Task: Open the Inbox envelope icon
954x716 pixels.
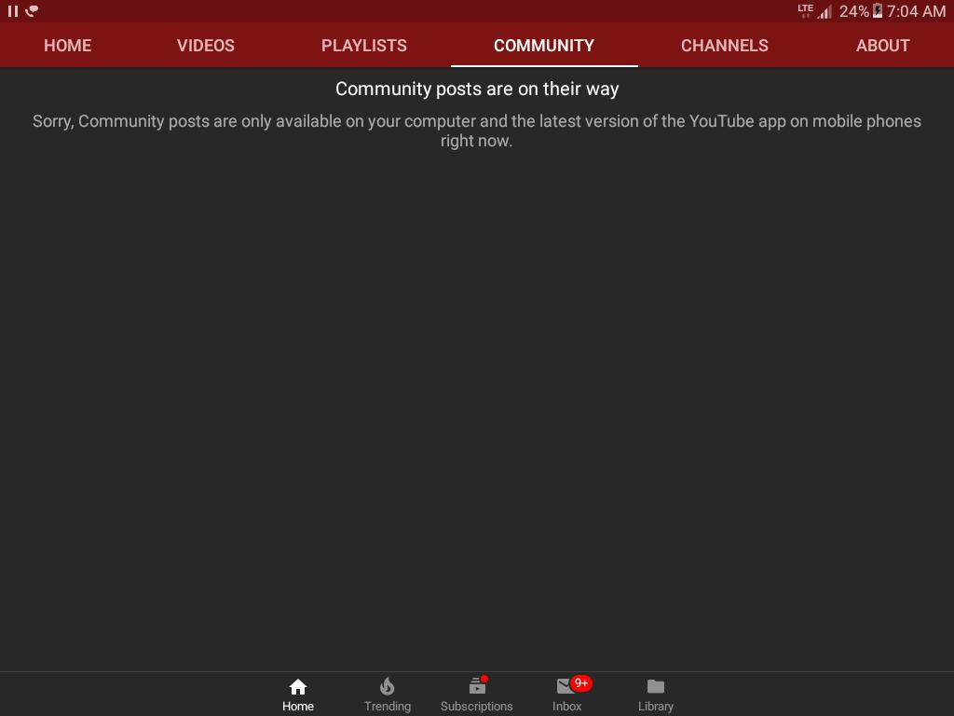Action: (x=566, y=686)
